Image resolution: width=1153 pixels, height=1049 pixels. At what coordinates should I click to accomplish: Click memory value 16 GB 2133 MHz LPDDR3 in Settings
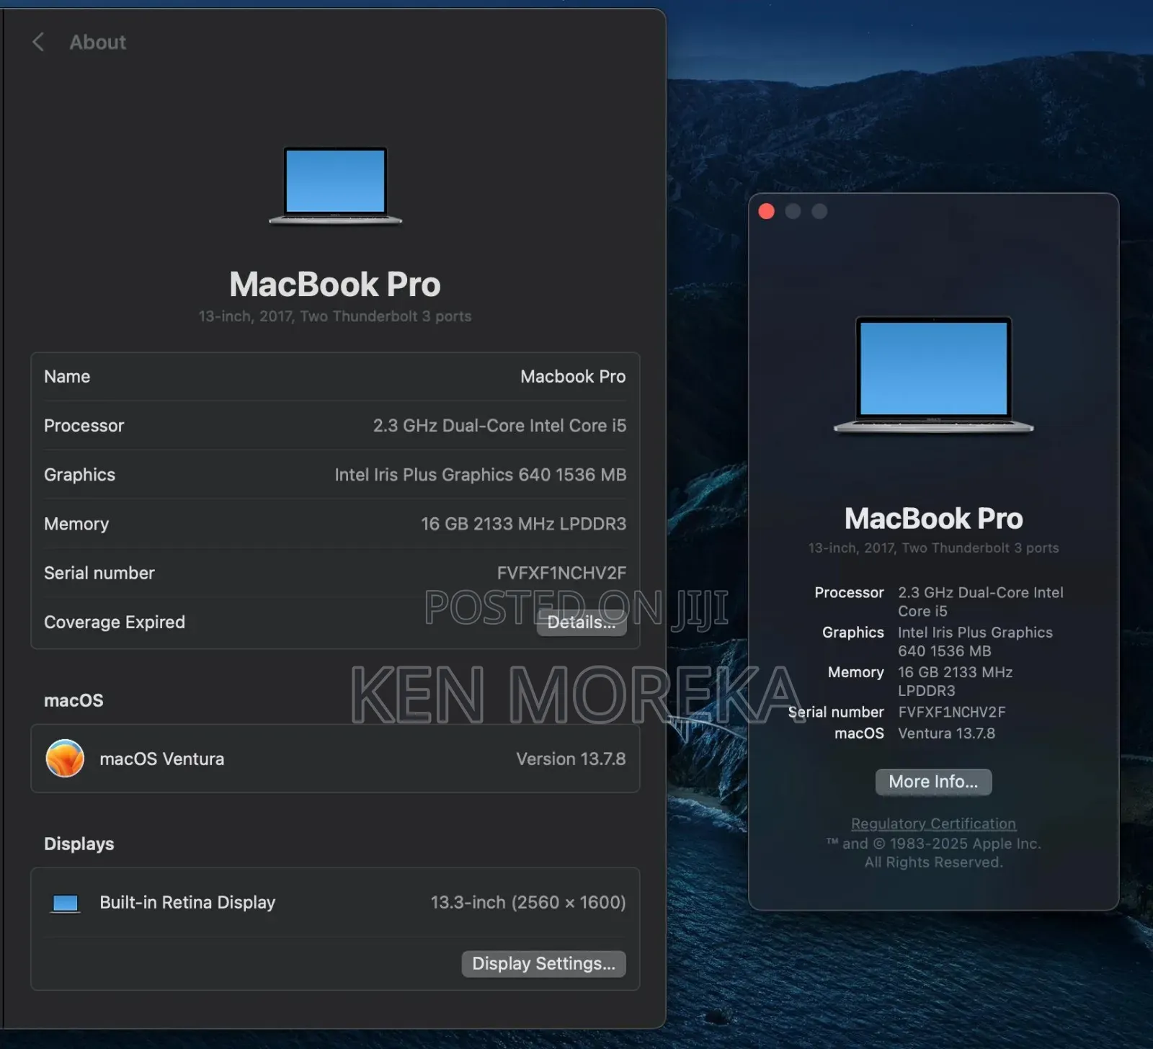click(523, 524)
